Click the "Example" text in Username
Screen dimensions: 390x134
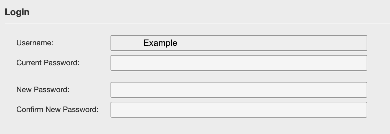pos(160,43)
